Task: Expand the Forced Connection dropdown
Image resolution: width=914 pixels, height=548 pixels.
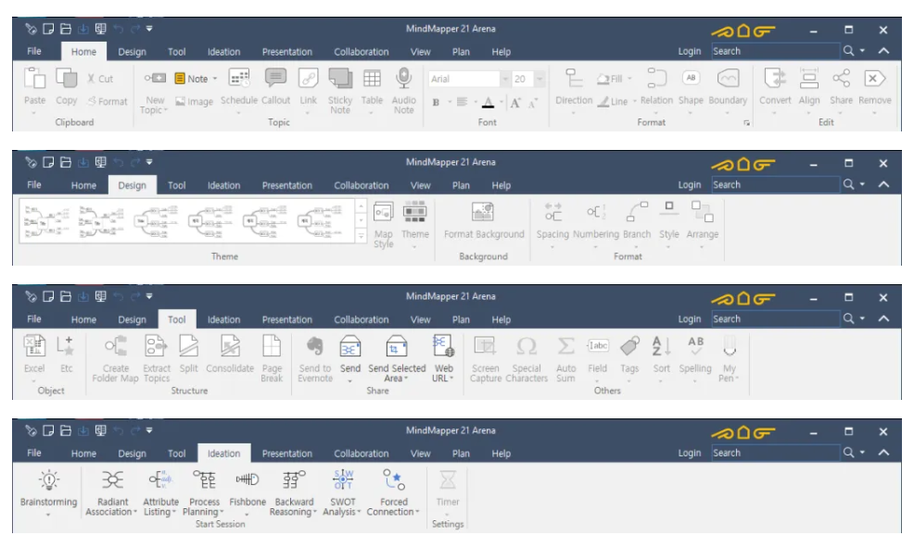Action: point(417,512)
